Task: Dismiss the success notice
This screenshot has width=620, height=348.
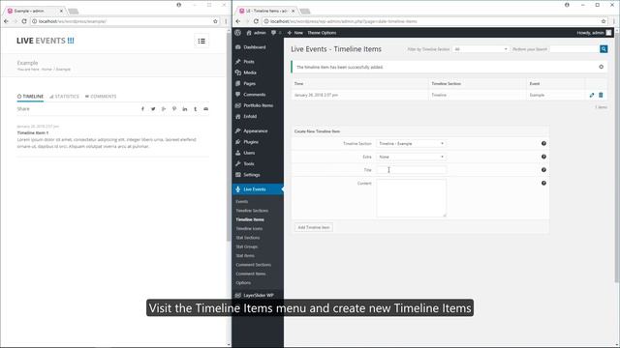Action: (601, 67)
